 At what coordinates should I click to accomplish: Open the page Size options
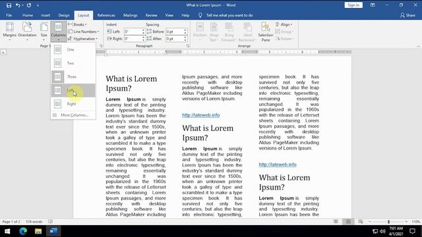tap(44, 32)
